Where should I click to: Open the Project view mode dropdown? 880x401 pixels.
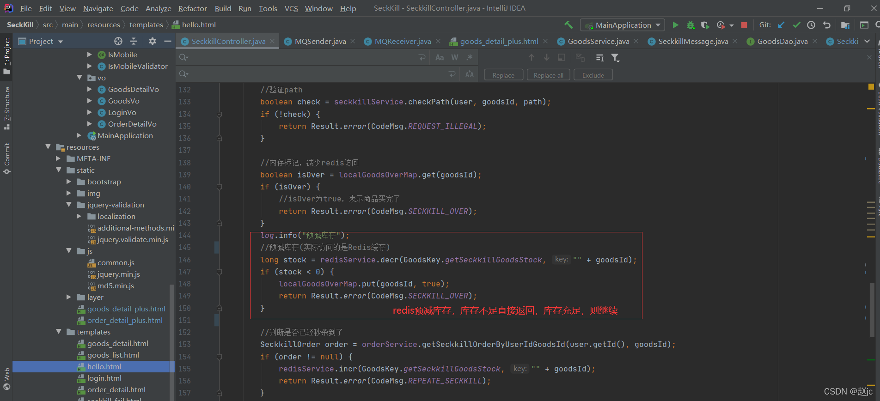click(x=41, y=41)
